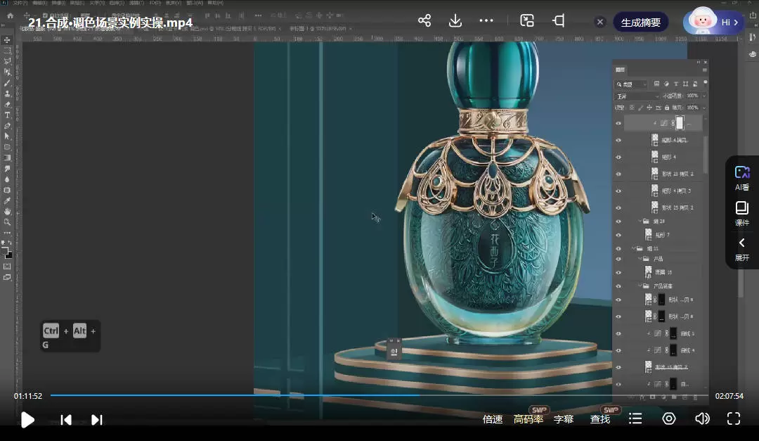Select the 图层 16 layer thumbnail
The image size is (759, 441).
pos(649,272)
